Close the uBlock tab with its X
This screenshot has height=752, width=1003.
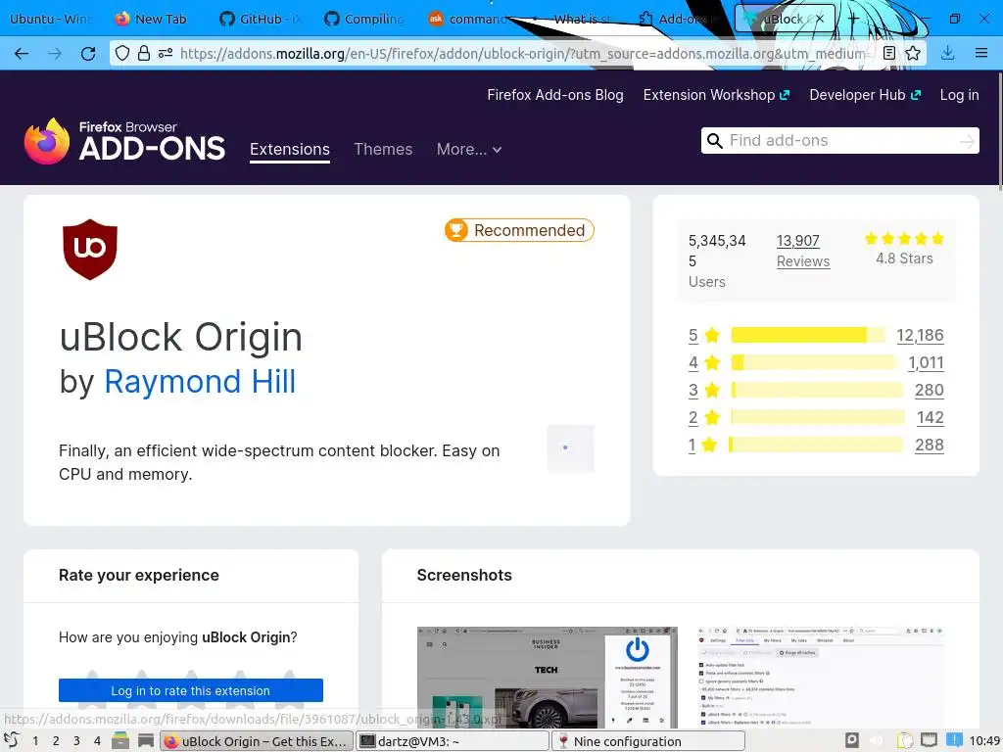(x=820, y=19)
